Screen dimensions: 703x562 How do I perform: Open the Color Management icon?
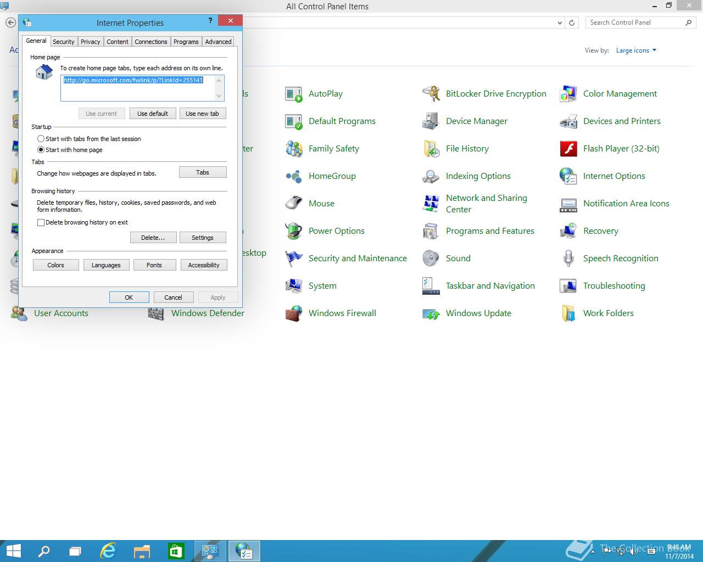[x=568, y=94]
